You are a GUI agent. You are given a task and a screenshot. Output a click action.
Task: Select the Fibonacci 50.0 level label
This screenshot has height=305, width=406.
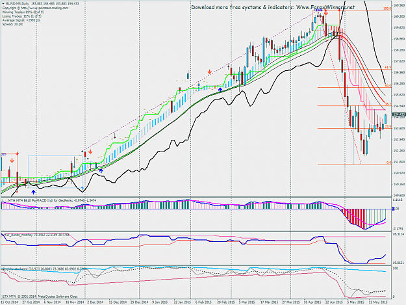[x=388, y=86]
